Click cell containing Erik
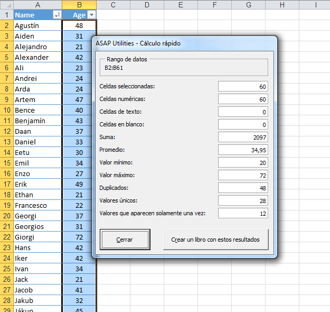The image size is (330, 312). (37, 184)
